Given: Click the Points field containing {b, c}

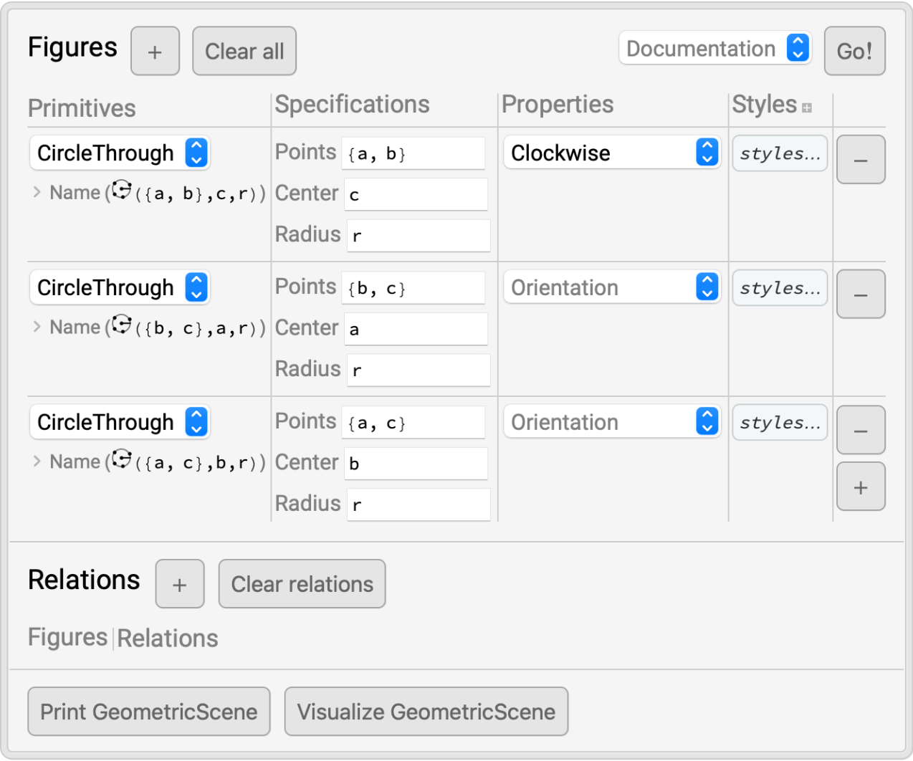Looking at the screenshot, I should click(x=413, y=288).
